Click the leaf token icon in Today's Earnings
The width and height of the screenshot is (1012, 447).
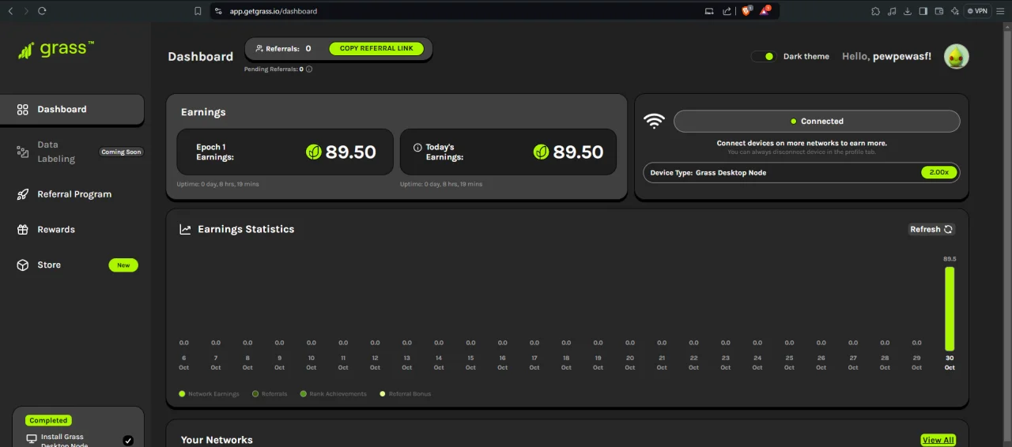[x=542, y=152]
